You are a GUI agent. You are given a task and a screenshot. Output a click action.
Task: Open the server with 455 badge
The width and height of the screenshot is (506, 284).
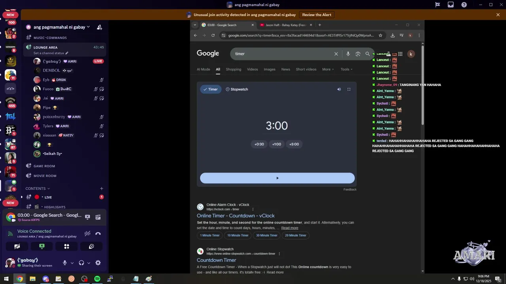[11, 102]
